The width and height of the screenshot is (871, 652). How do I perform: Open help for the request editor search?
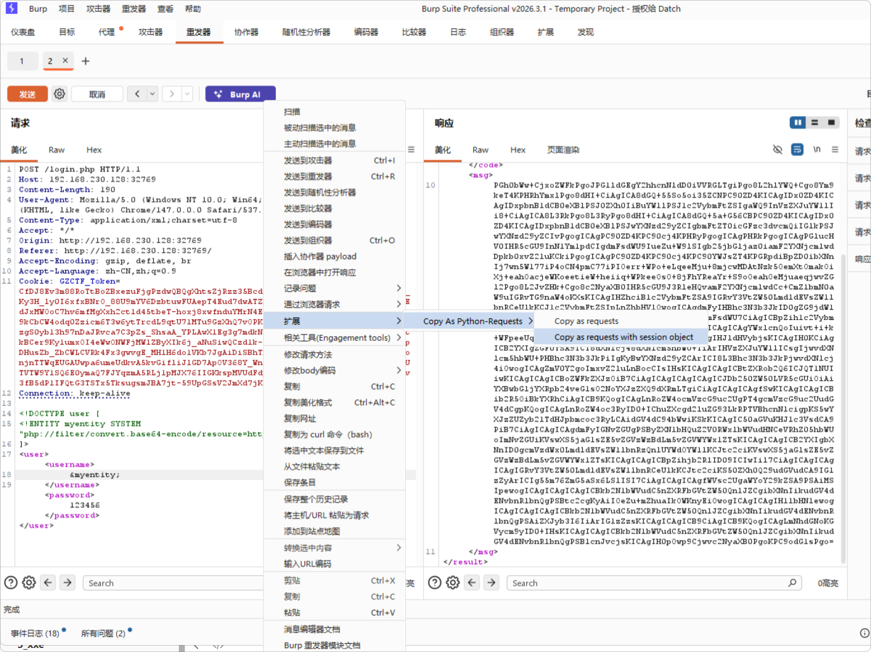tap(11, 582)
